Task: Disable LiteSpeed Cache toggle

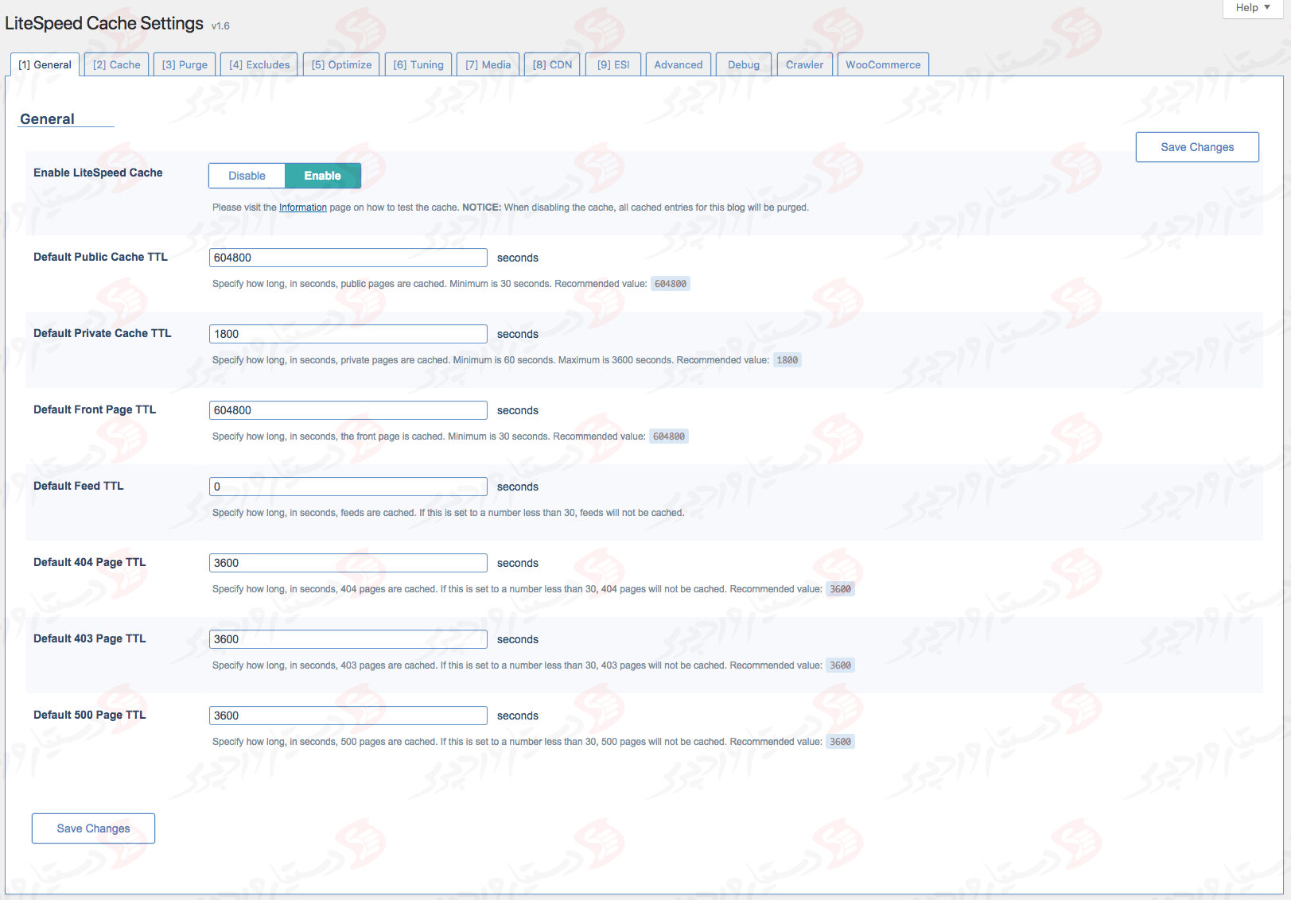Action: (247, 176)
